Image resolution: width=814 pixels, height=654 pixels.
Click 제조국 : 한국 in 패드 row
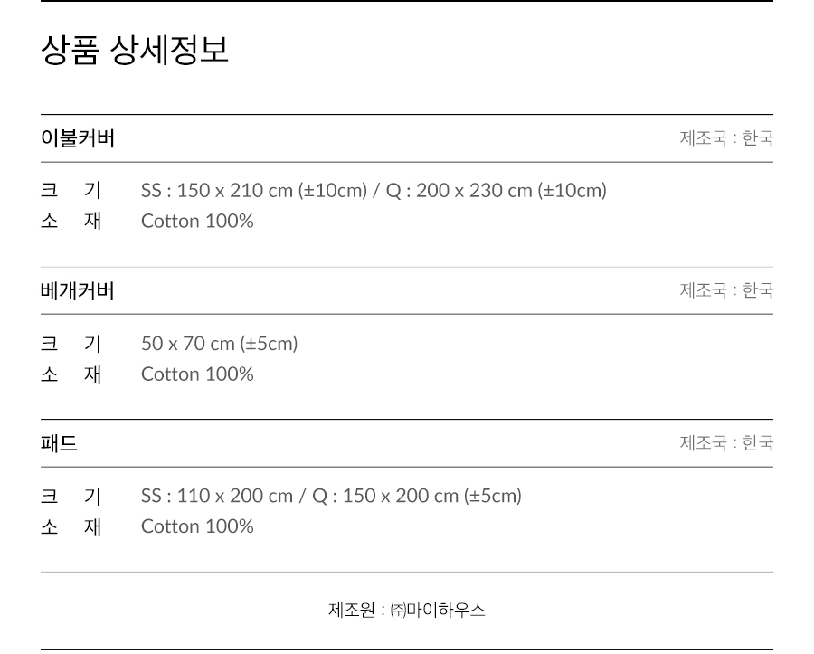pos(726,443)
